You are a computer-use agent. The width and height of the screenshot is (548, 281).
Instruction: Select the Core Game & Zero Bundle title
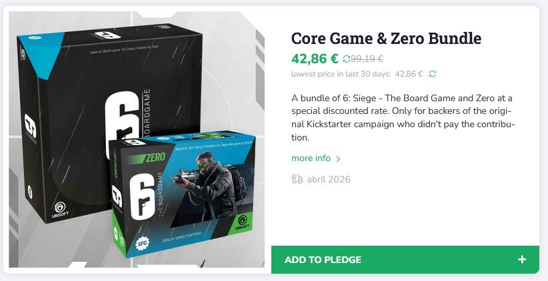pyautogui.click(x=386, y=38)
